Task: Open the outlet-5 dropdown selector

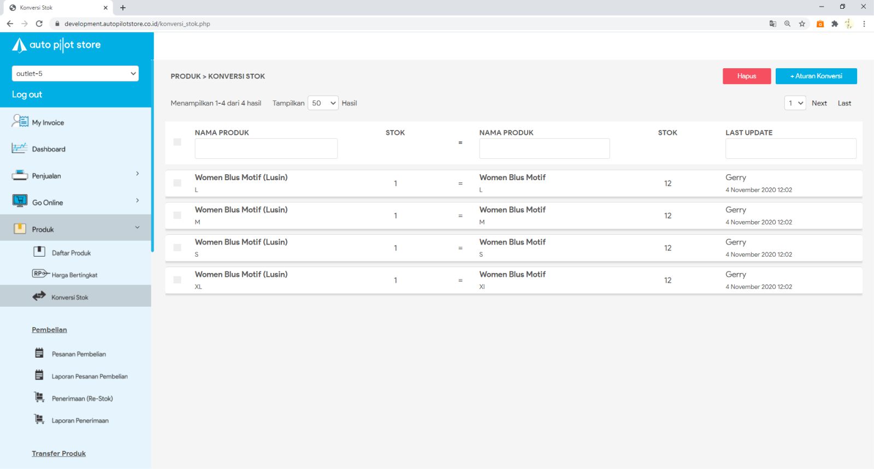Action: [75, 74]
